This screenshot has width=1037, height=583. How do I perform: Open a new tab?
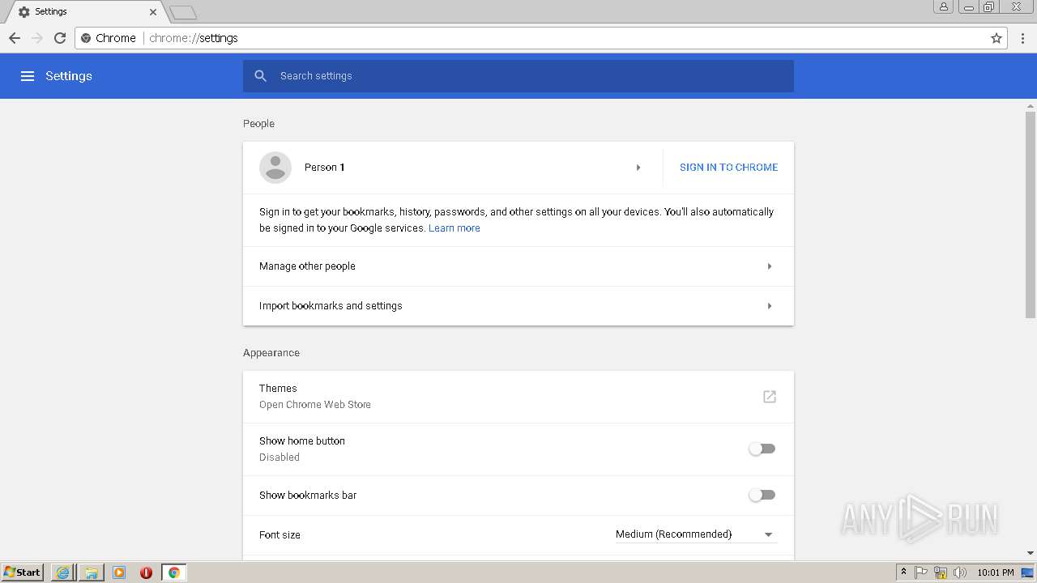pyautogui.click(x=184, y=12)
